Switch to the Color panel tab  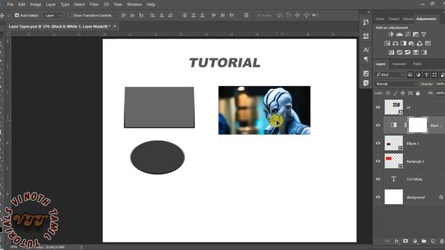pos(380,19)
